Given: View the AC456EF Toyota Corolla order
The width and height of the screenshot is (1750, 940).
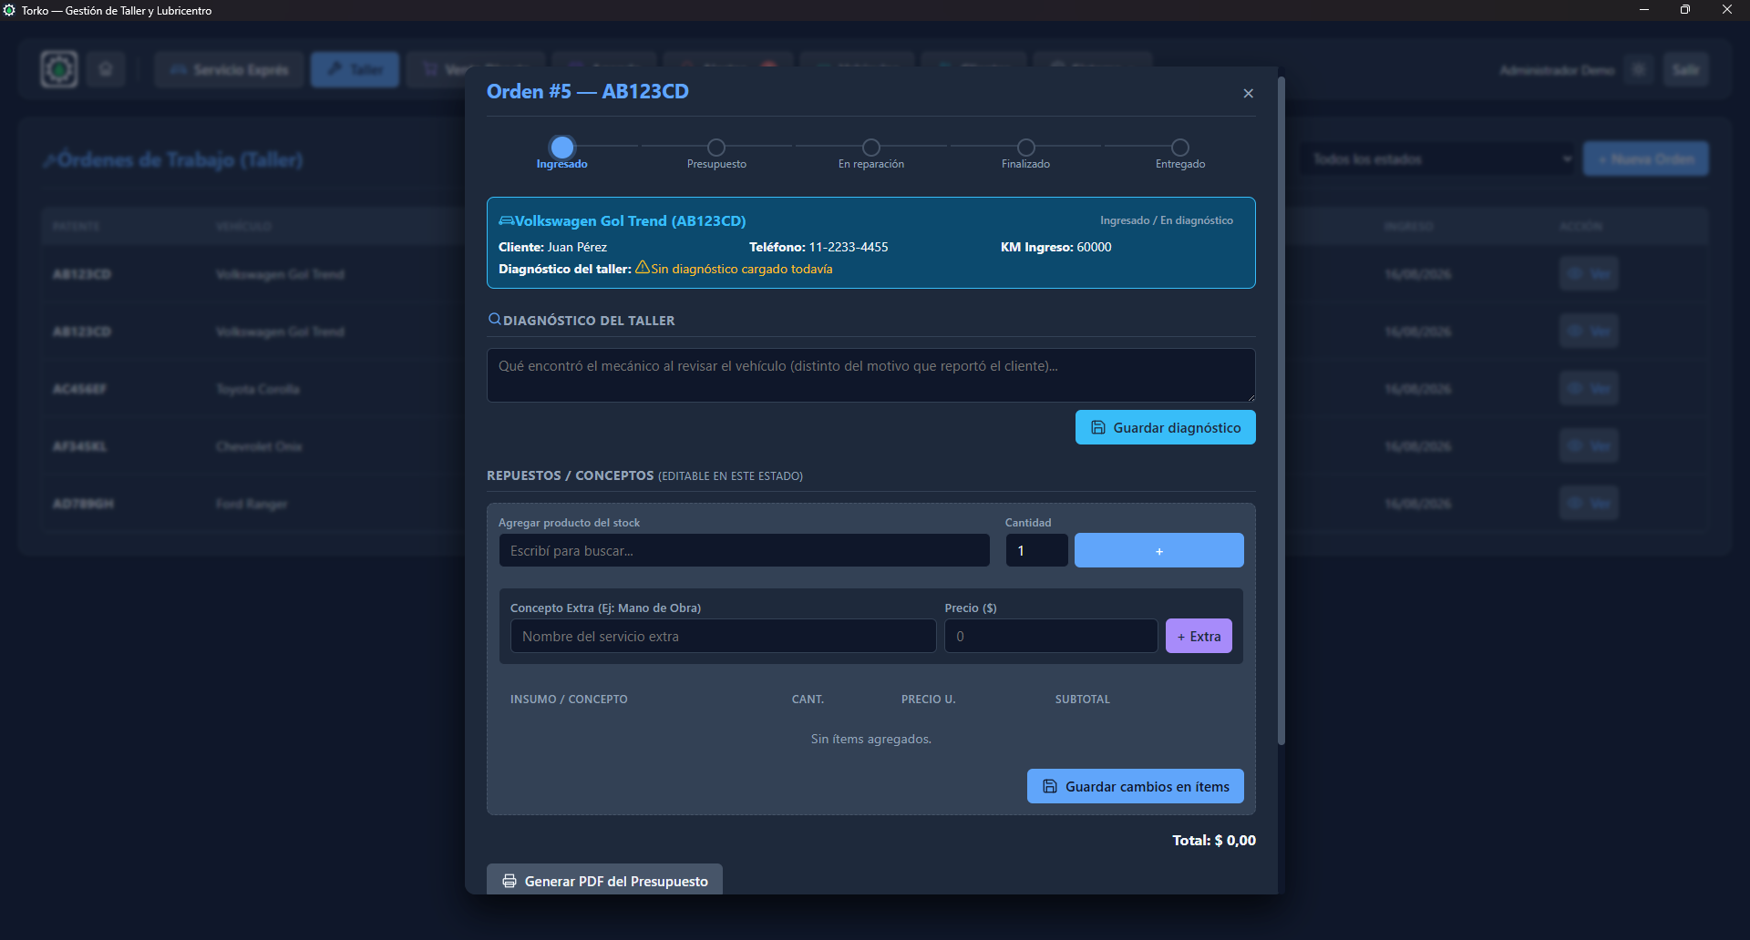Looking at the screenshot, I should pyautogui.click(x=1589, y=389).
